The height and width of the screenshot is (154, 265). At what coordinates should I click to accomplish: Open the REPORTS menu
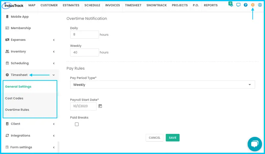coord(211,5)
